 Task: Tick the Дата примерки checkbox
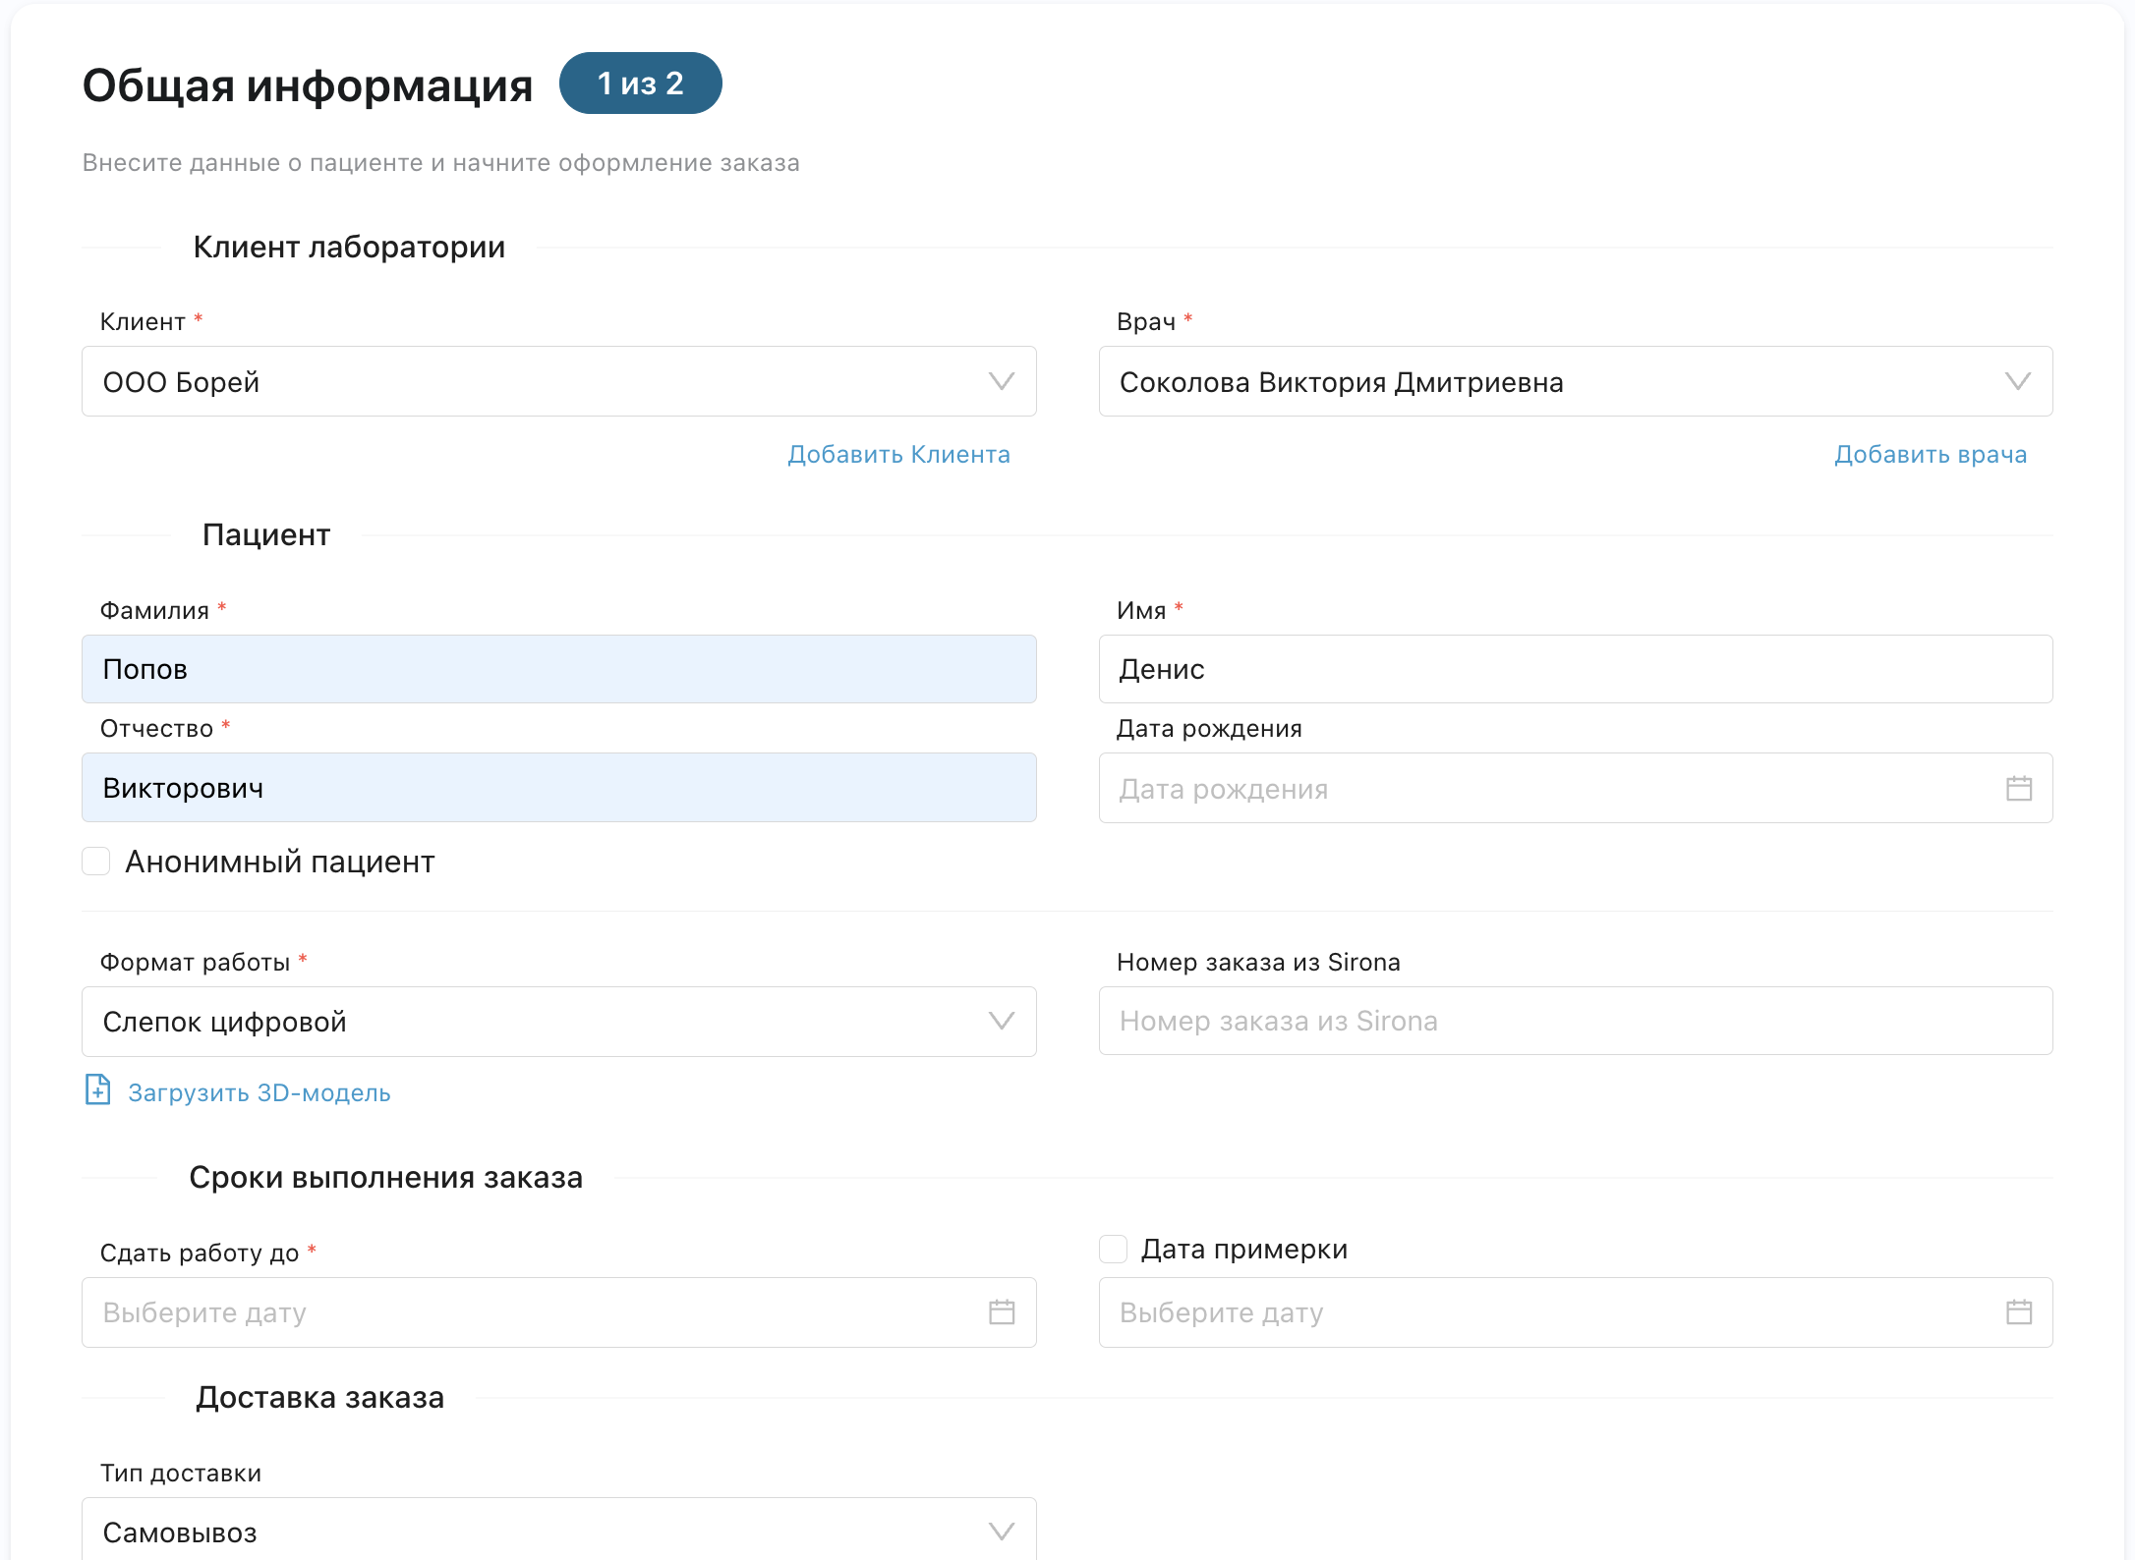pos(1113,1249)
